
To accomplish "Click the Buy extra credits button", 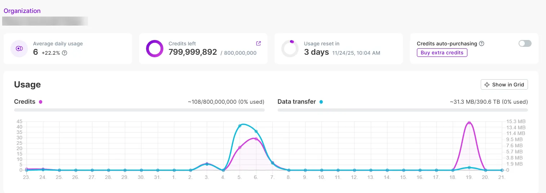I will (x=442, y=53).
